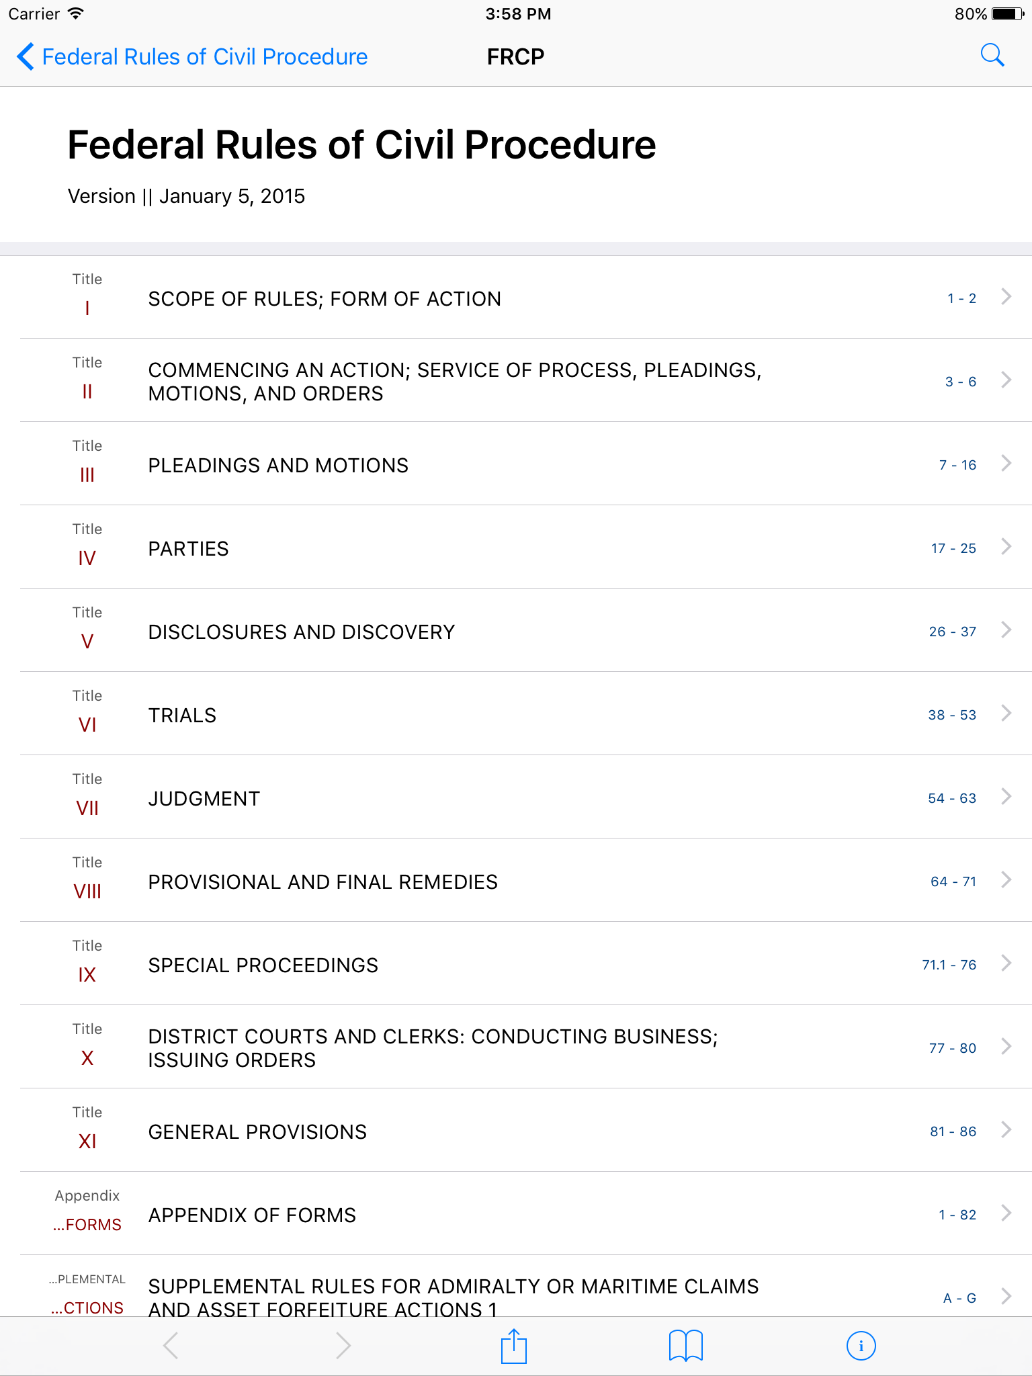The width and height of the screenshot is (1032, 1376).
Task: Expand chevron for Trials row
Action: click(x=1006, y=713)
